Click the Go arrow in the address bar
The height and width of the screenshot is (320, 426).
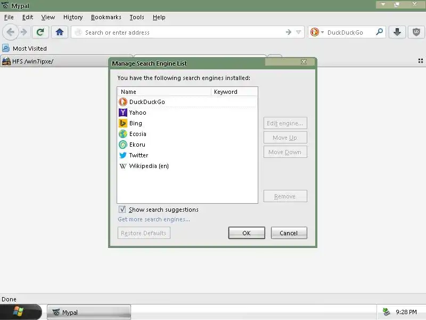[289, 32]
